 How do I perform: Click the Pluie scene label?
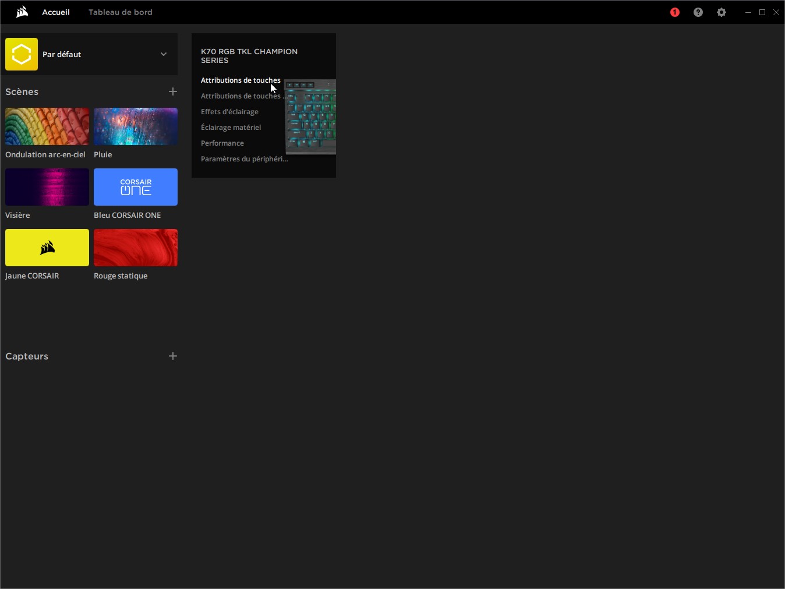click(103, 154)
